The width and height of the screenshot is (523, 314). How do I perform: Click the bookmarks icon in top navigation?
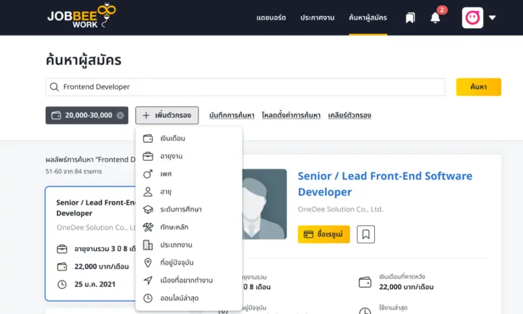(410, 18)
